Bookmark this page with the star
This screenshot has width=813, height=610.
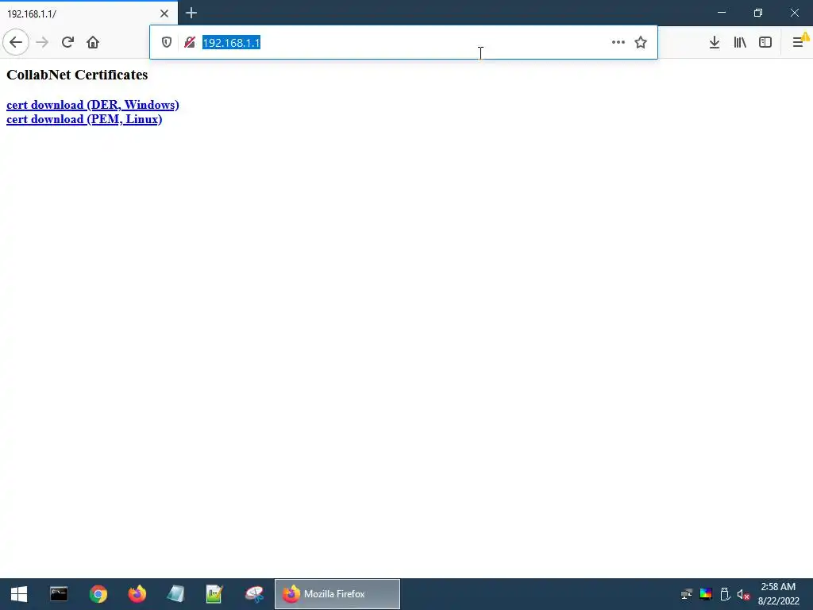pos(641,43)
